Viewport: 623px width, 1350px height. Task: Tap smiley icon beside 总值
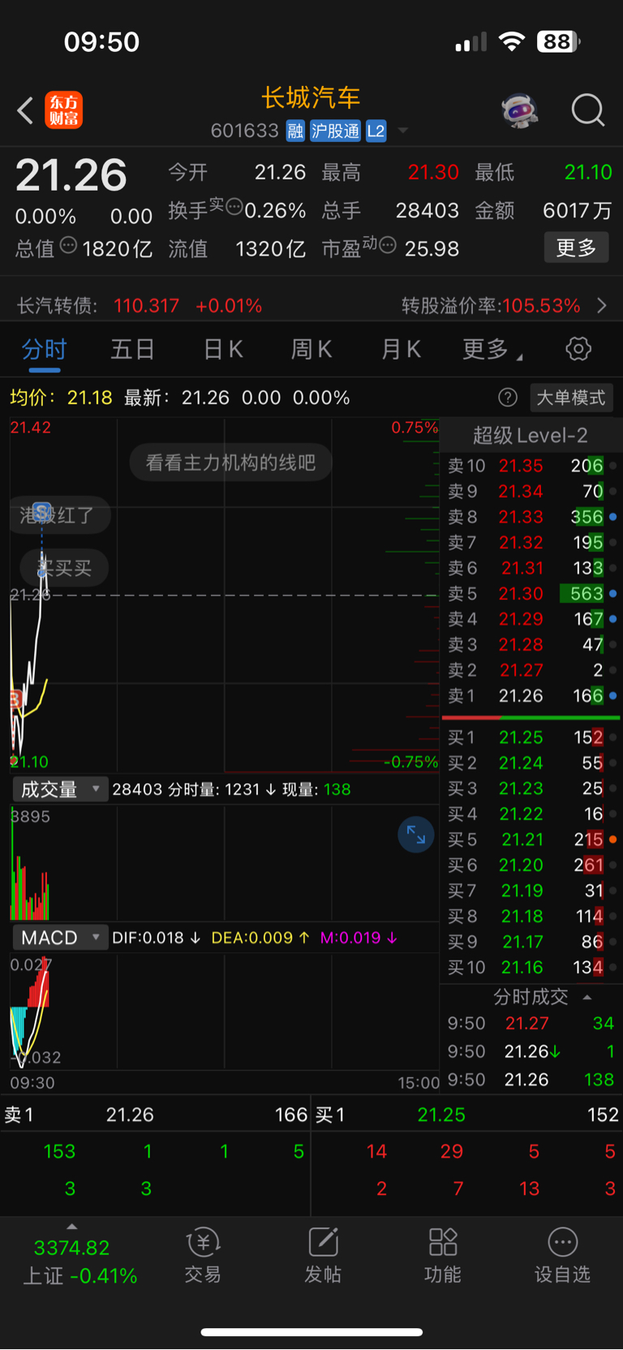pos(68,245)
